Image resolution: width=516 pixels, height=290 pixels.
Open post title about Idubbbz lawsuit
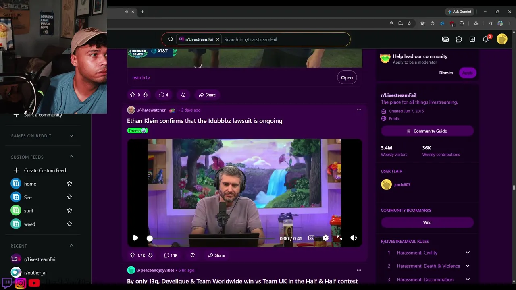tap(204, 121)
